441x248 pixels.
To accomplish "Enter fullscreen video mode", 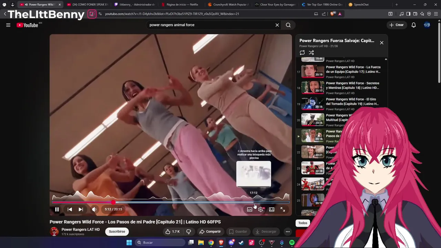I will (283, 209).
